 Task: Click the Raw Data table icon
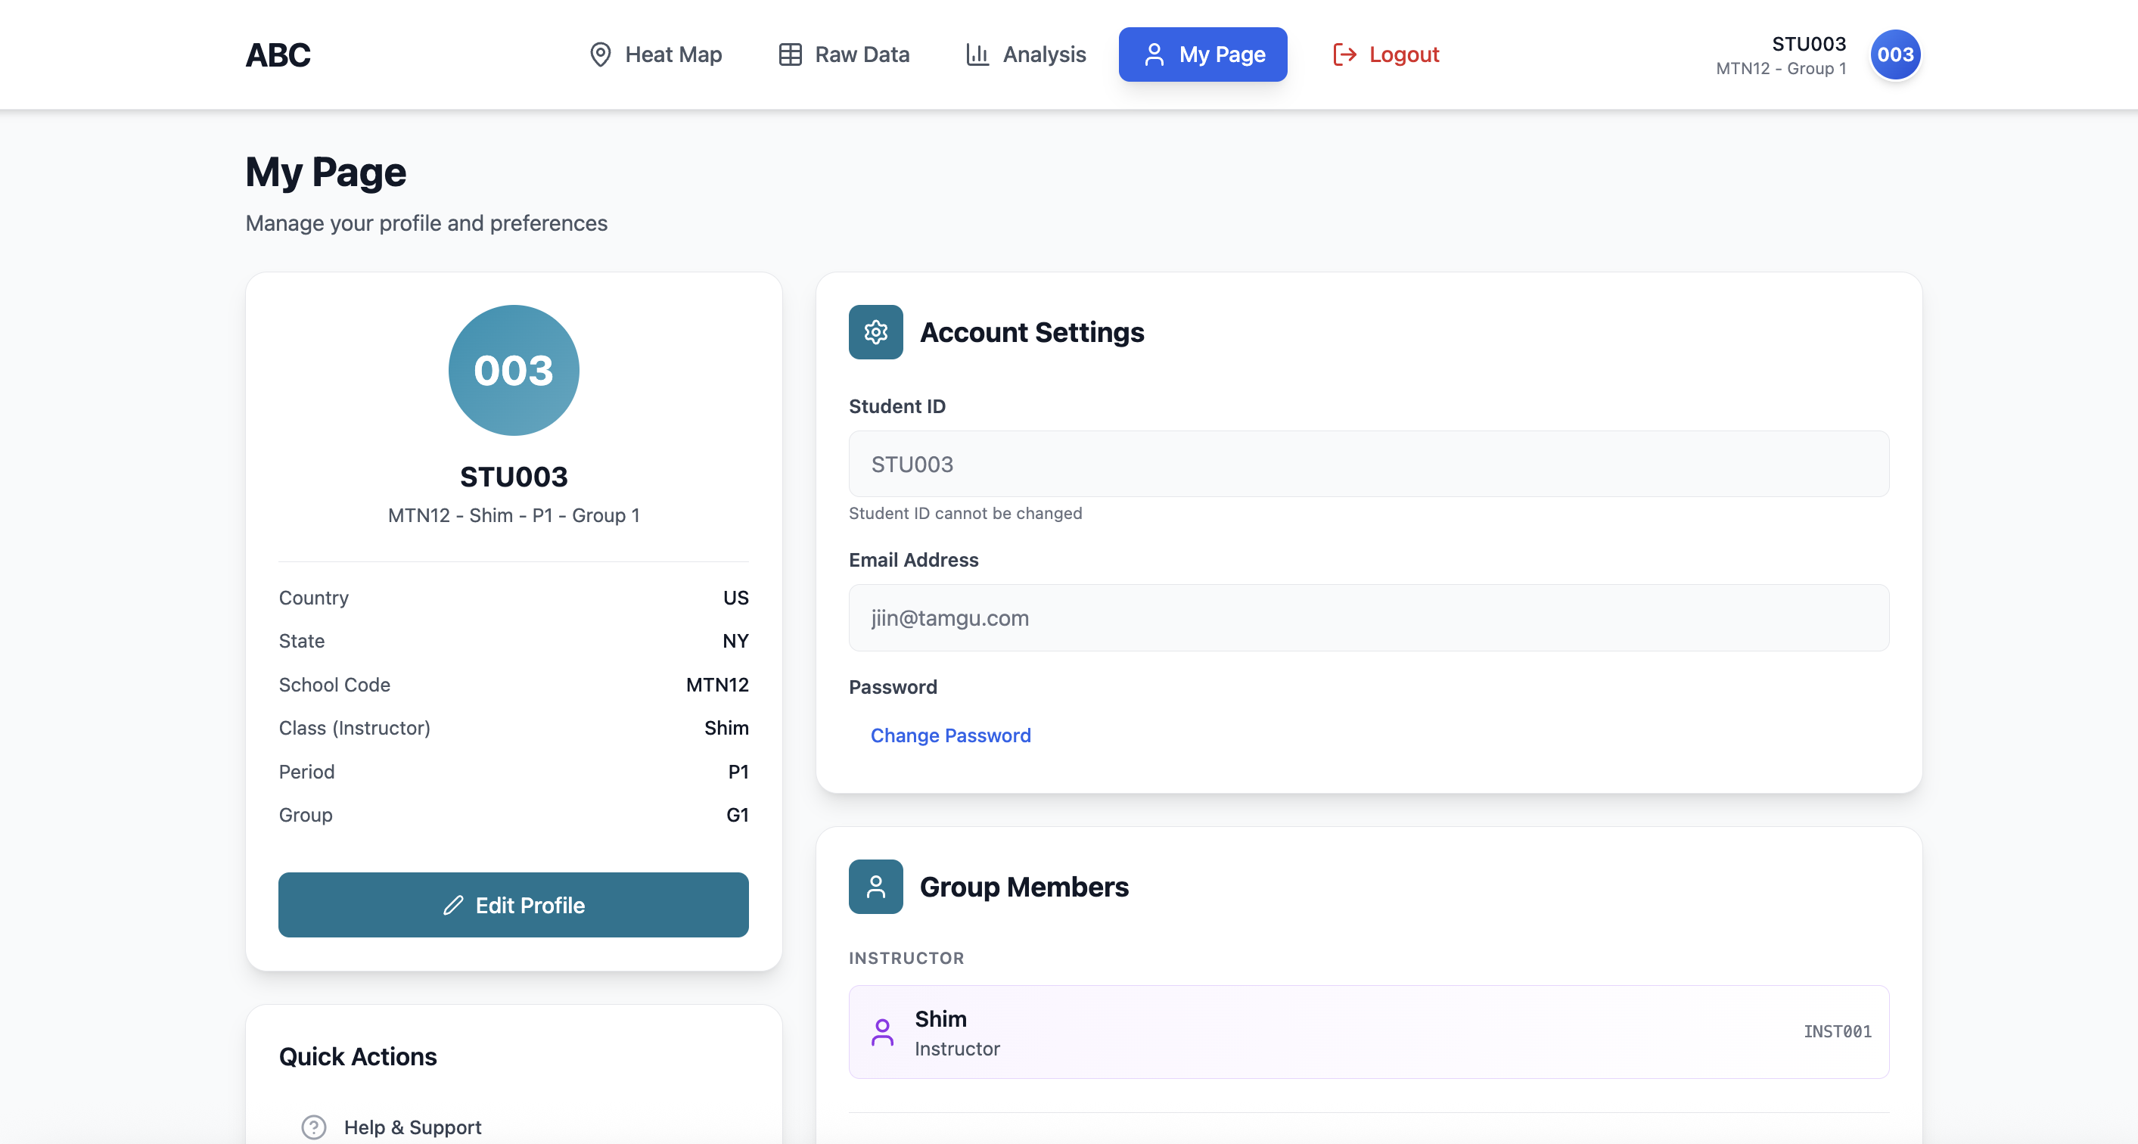coord(789,54)
